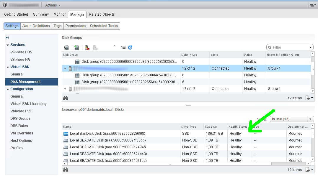Open Host Options settings
Screen dimensions: 318x176
(21, 141)
